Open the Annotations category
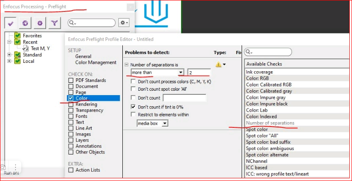This screenshot has height=181, width=352. (89, 146)
